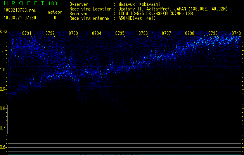This screenshot has height=155, width=244.
Task: Click the 0737 time marker
Action: click(x=166, y=33)
